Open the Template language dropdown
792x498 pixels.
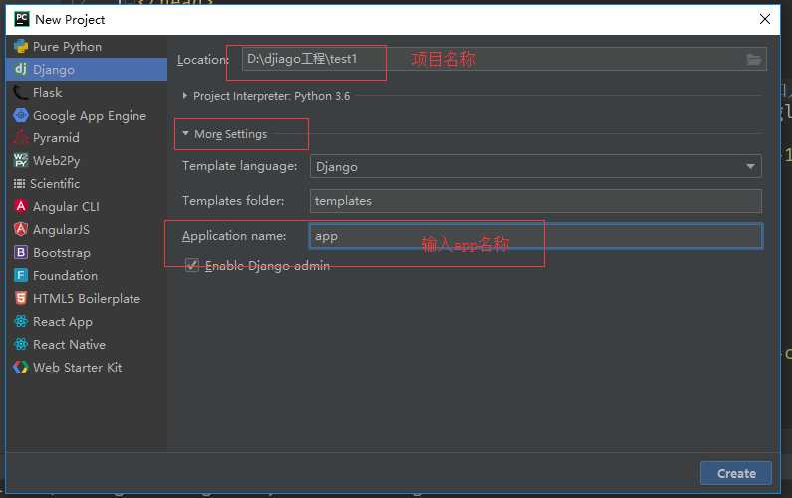tap(535, 166)
